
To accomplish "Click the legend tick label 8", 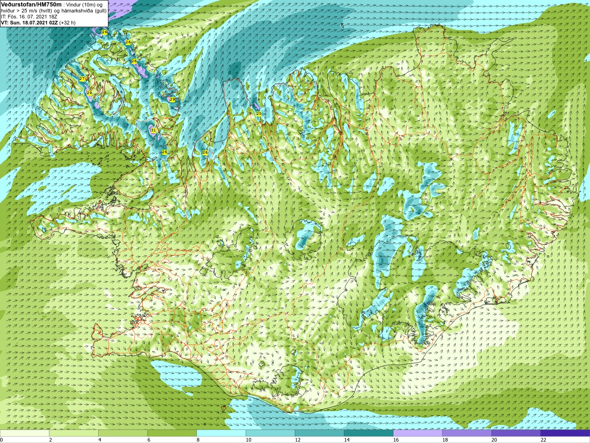I will tap(198, 440).
